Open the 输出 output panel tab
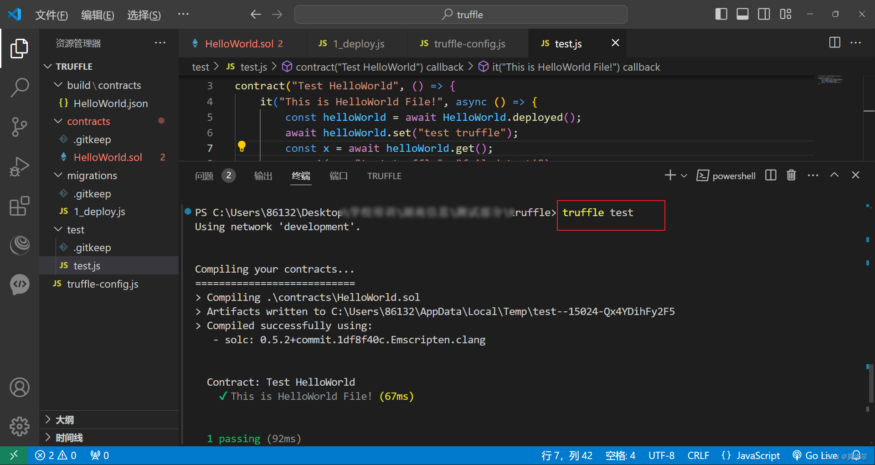This screenshot has height=465, width=875. click(x=263, y=176)
